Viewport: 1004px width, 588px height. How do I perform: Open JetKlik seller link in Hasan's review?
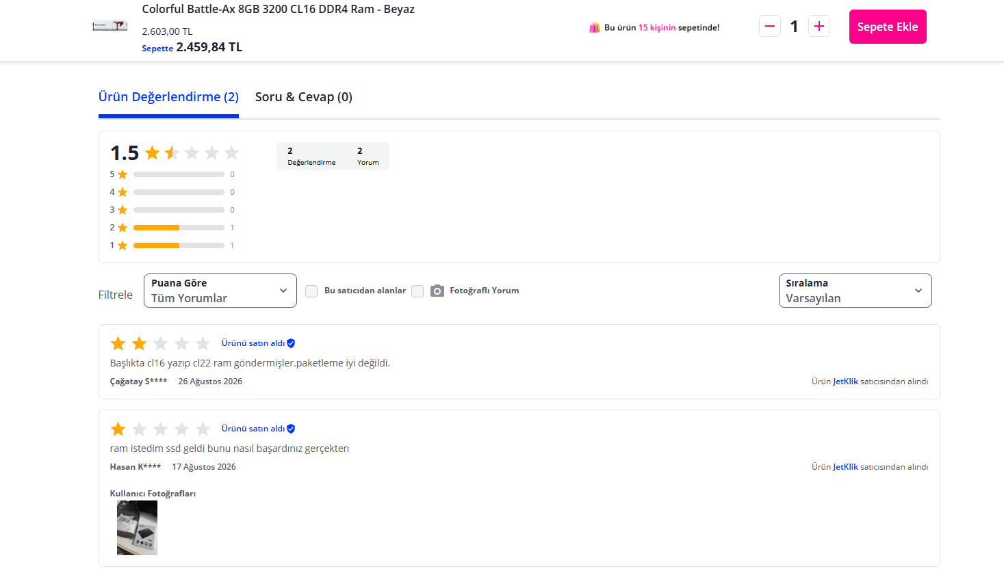[845, 467]
